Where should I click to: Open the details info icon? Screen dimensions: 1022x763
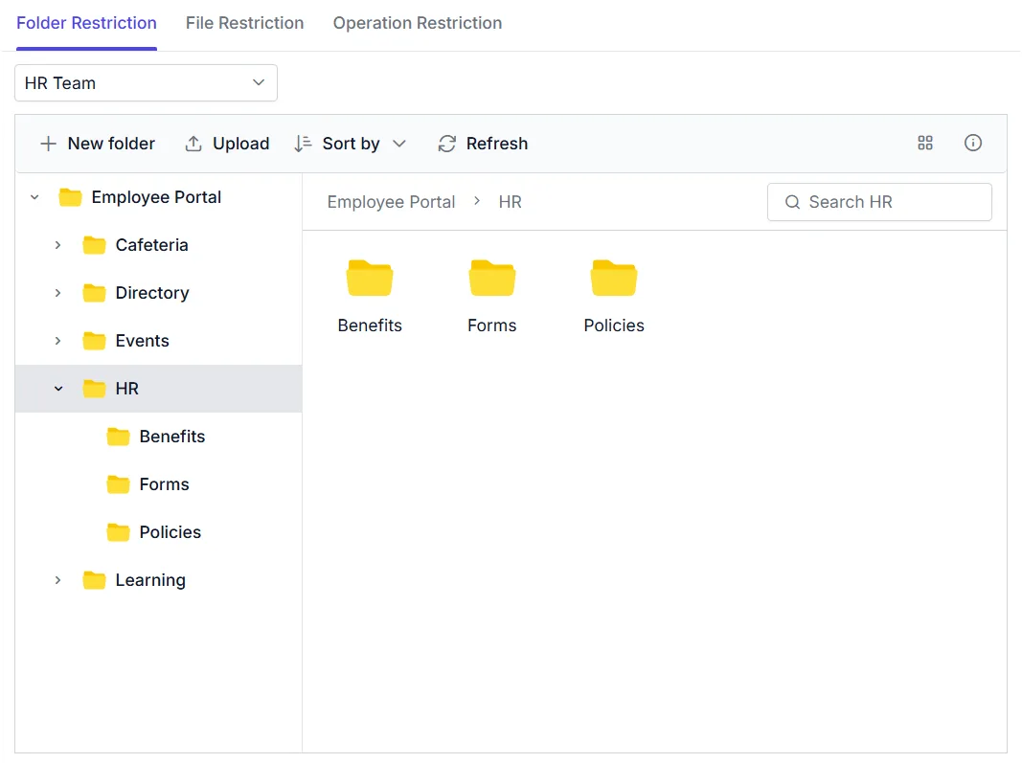point(972,143)
